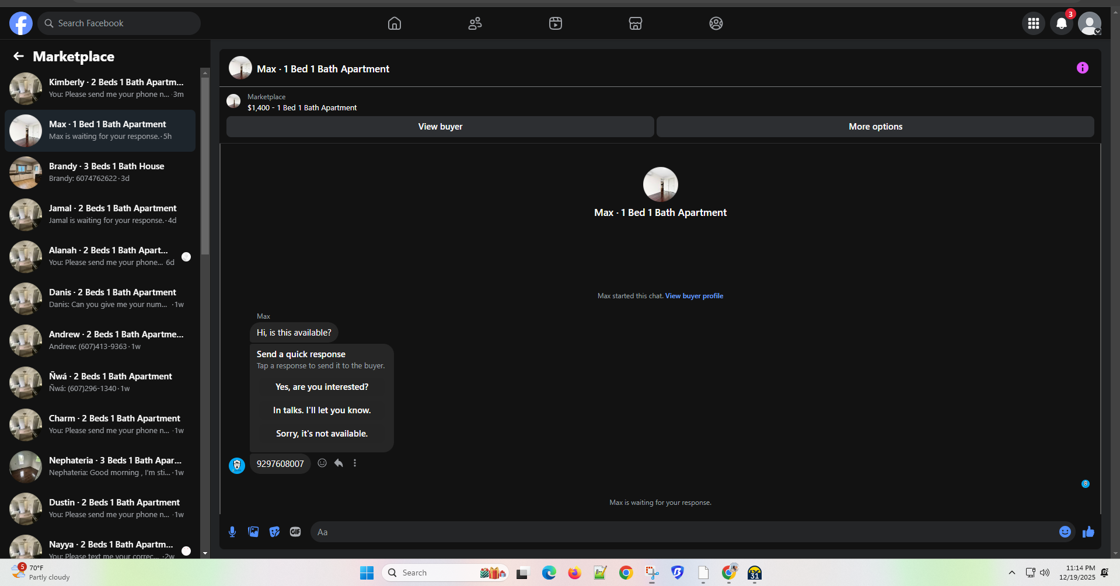Open Microsoft Edge from the taskbar
1120x586 pixels.
[549, 573]
